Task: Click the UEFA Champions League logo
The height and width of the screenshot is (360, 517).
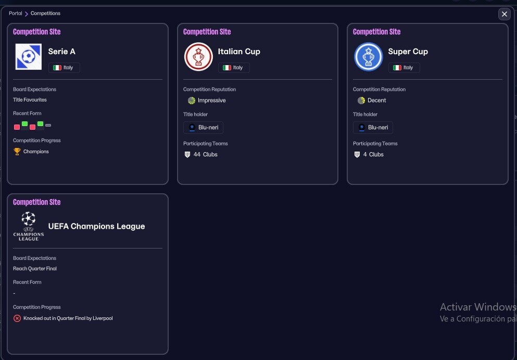Action: [29, 226]
